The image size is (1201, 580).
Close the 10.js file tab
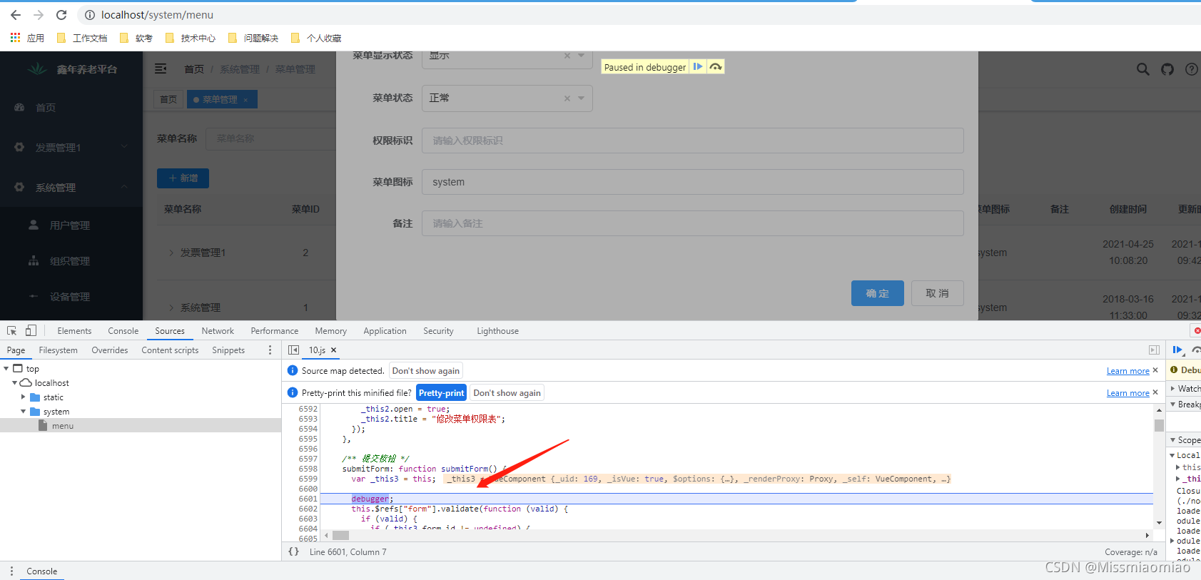[x=333, y=350]
